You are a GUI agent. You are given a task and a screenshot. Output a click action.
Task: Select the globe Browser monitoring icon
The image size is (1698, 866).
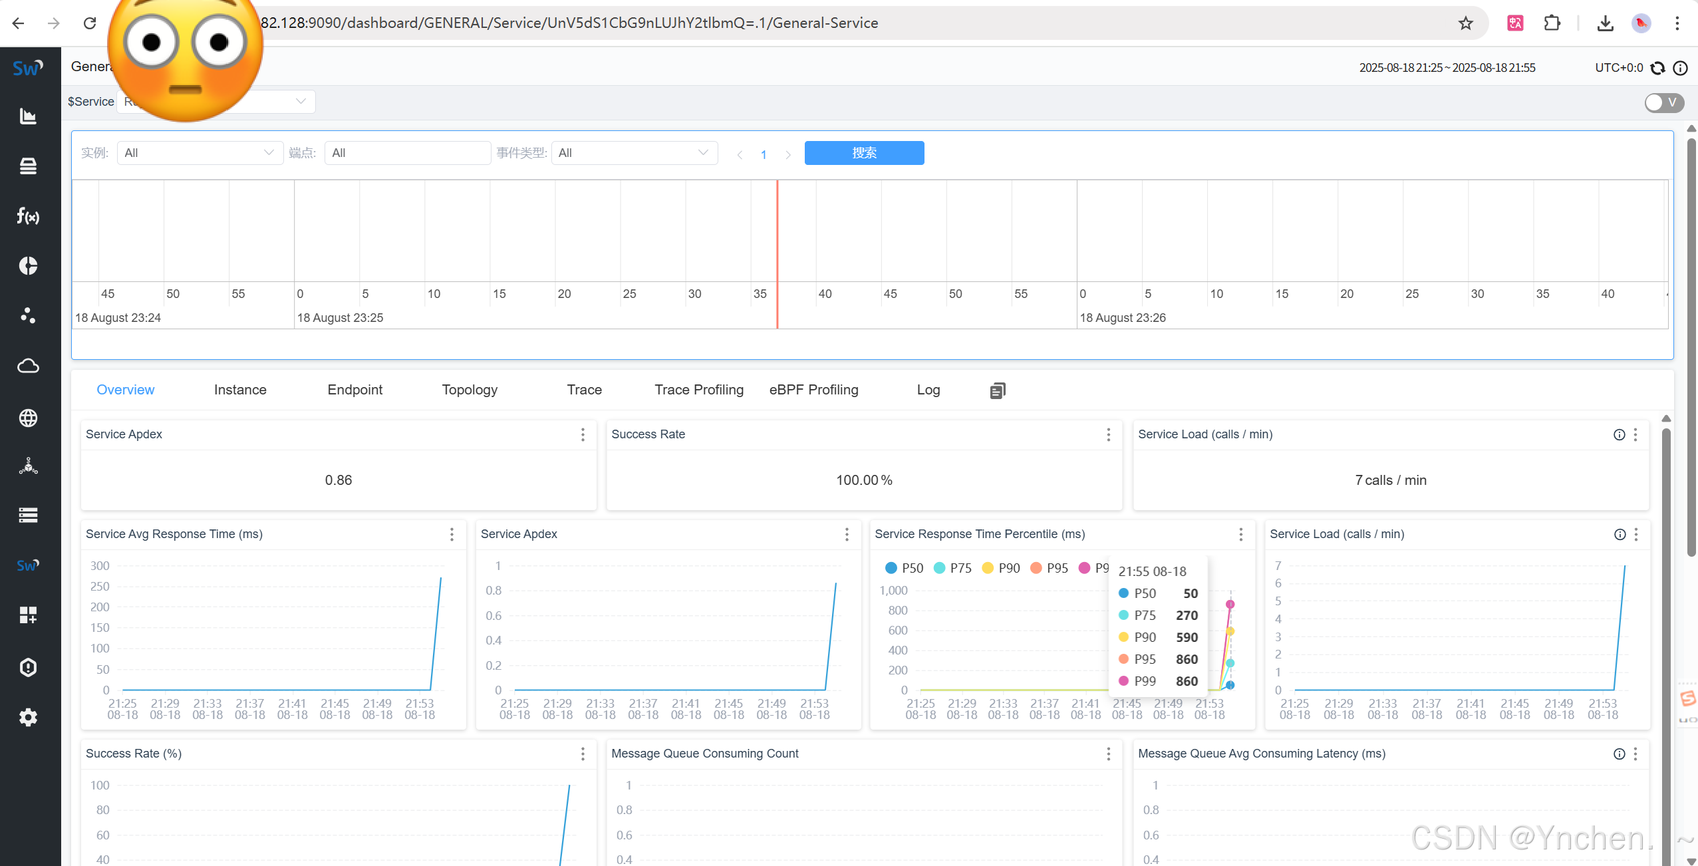(x=28, y=418)
